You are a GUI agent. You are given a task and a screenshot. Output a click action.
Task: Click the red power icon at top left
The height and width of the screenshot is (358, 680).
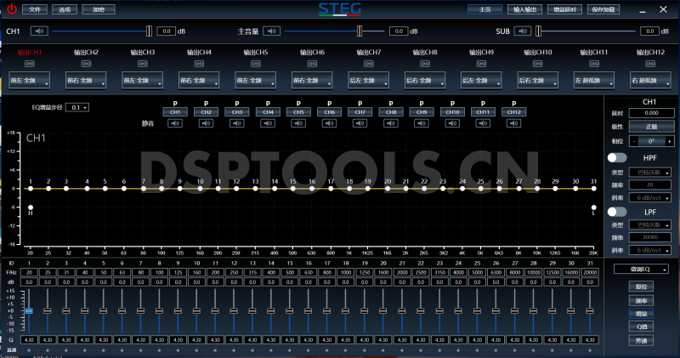(12, 9)
